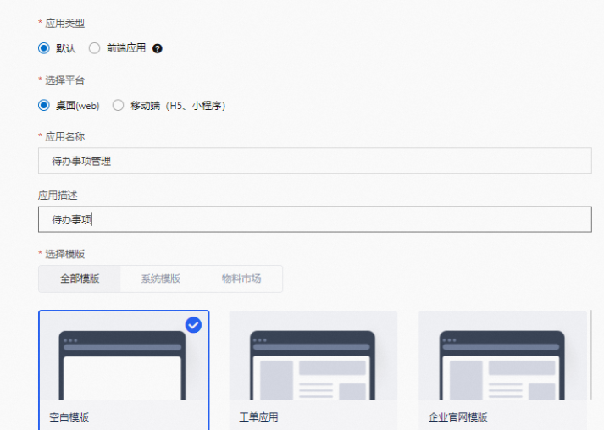
Task: Click the 应用描述 input field
Action: click(315, 219)
